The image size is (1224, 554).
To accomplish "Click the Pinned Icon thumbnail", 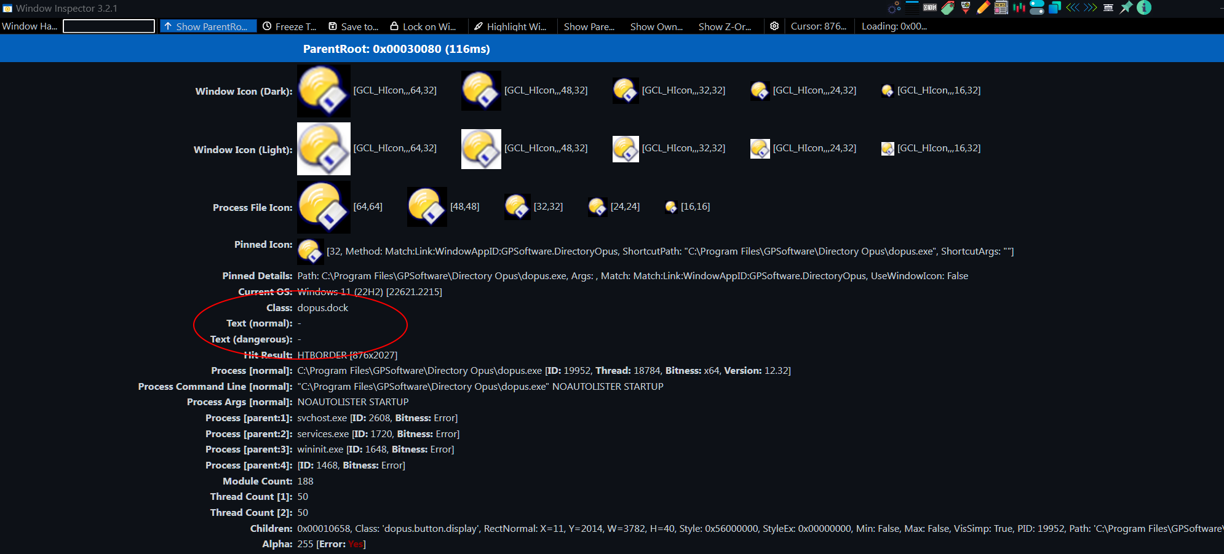I will point(309,251).
